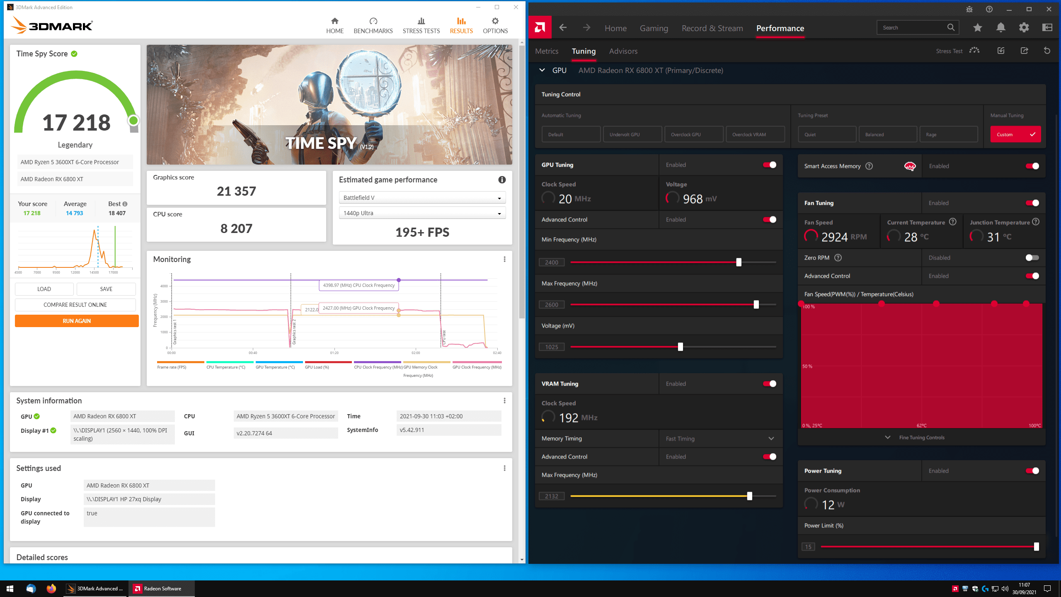Switch to the Metrics tab
This screenshot has width=1061, height=597.
point(546,51)
